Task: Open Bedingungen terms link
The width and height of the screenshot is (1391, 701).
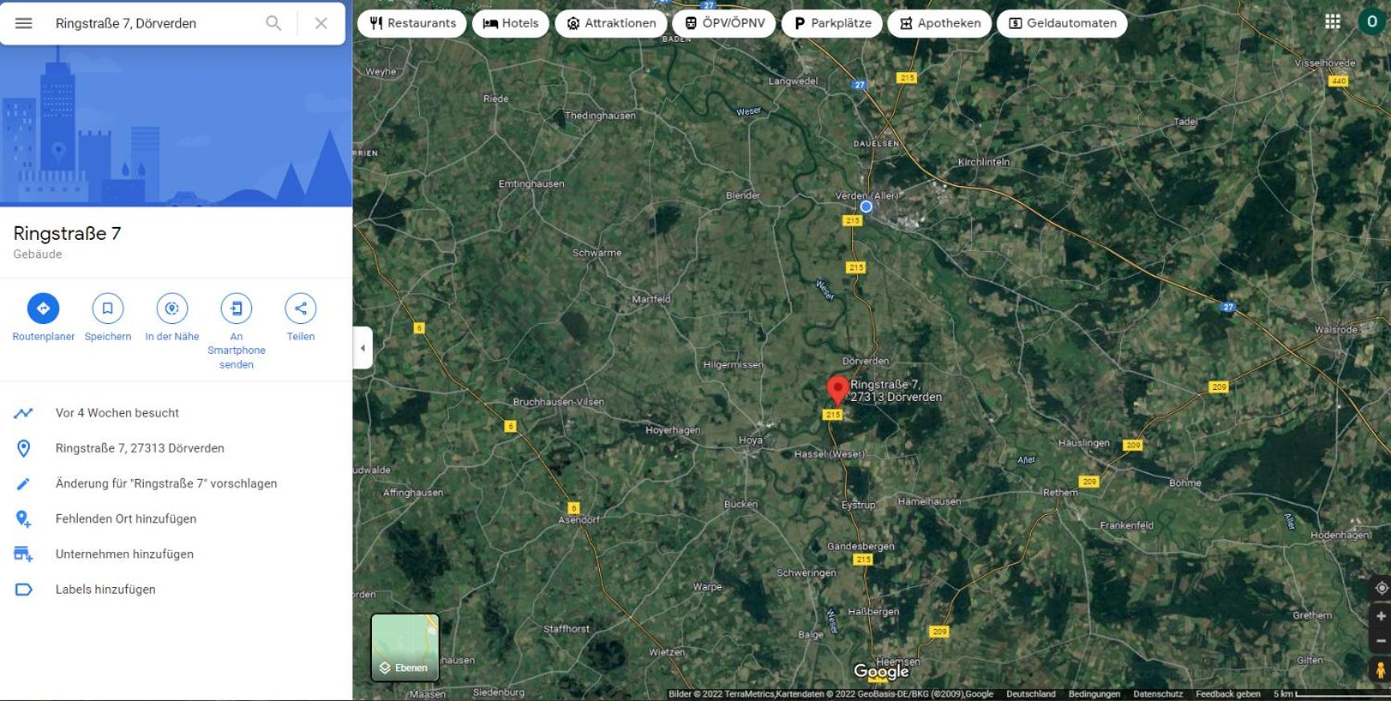Action: pyautogui.click(x=1094, y=695)
